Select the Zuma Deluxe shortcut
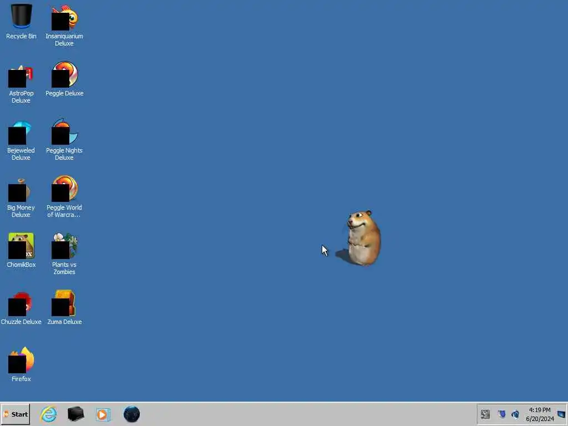 click(64, 307)
